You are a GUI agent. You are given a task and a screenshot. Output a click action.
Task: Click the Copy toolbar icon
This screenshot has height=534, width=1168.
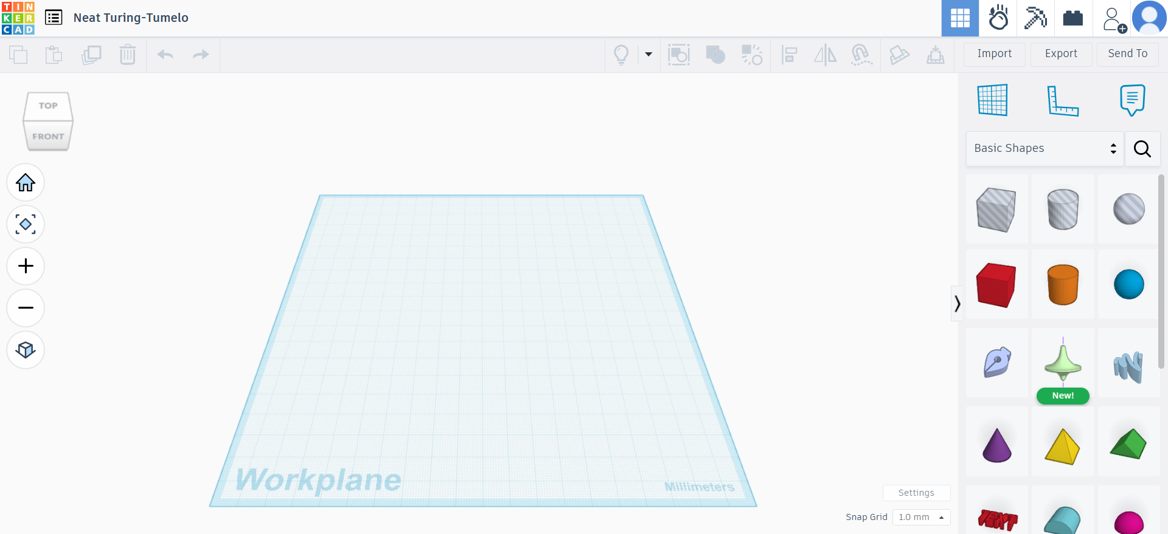(x=18, y=55)
